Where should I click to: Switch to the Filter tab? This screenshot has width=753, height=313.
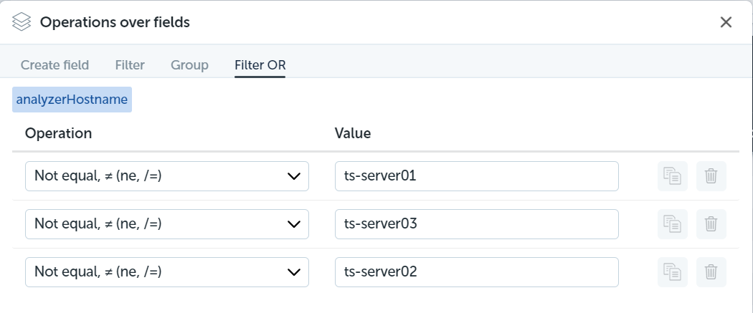tap(130, 64)
